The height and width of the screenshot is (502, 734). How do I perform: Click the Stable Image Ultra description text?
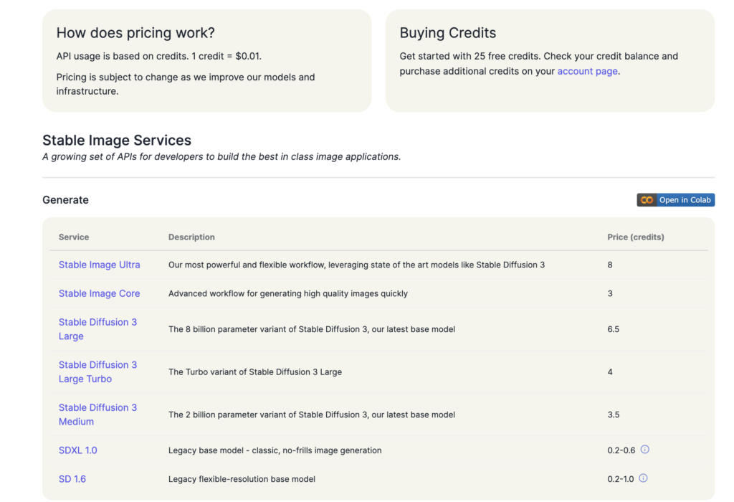tap(356, 265)
